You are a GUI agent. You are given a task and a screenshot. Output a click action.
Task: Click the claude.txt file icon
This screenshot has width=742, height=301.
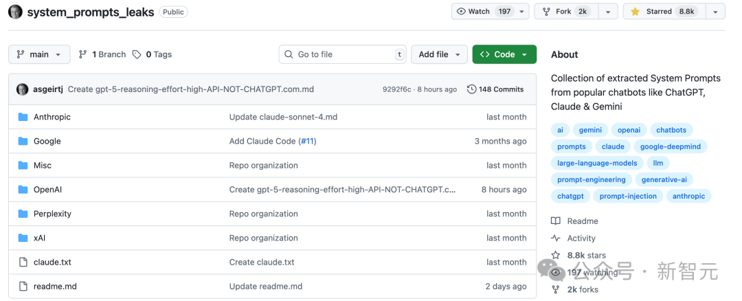pyautogui.click(x=23, y=262)
